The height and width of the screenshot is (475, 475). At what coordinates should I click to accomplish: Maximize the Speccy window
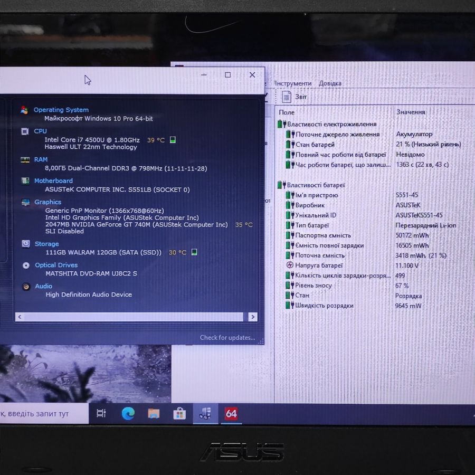228,75
